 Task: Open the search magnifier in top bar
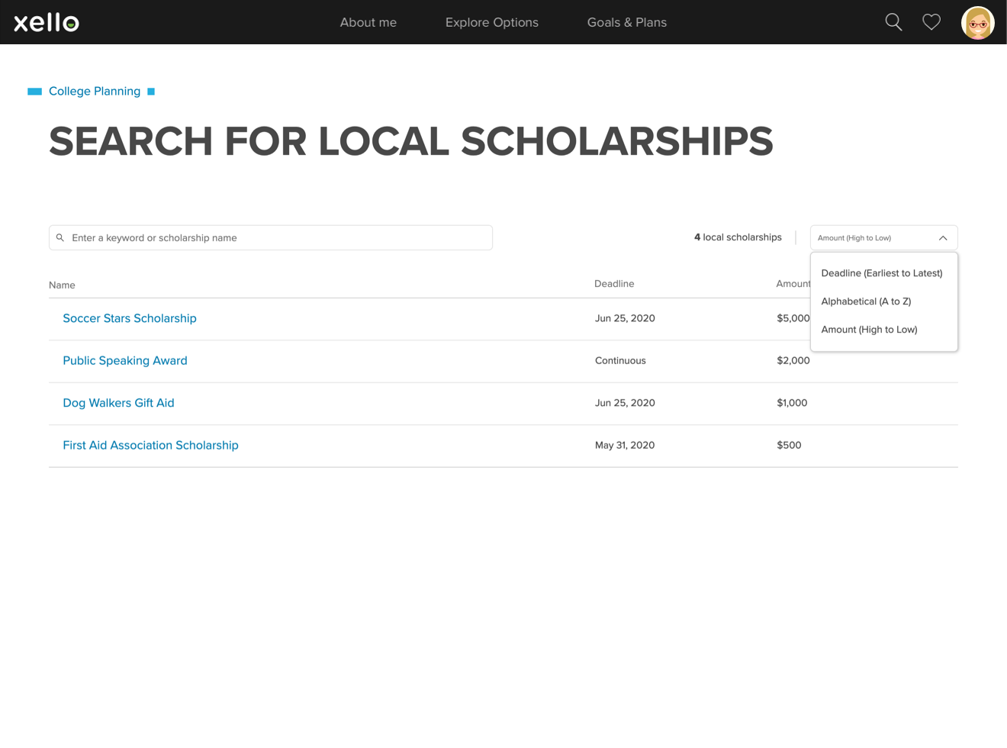893,22
